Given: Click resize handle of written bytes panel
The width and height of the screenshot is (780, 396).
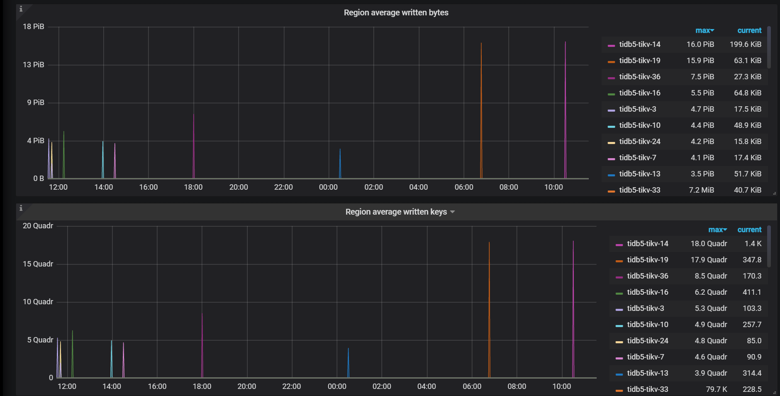Looking at the screenshot, I should click(x=774, y=193).
